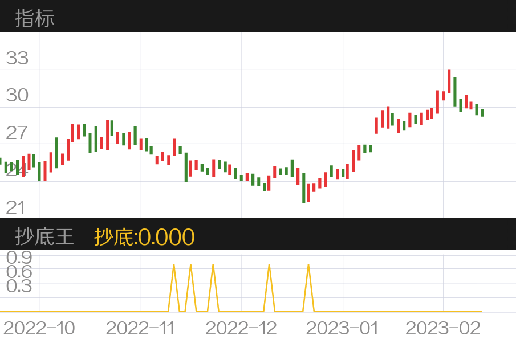
Task: Select the lowest green candlestick in late December
Action: [304, 187]
